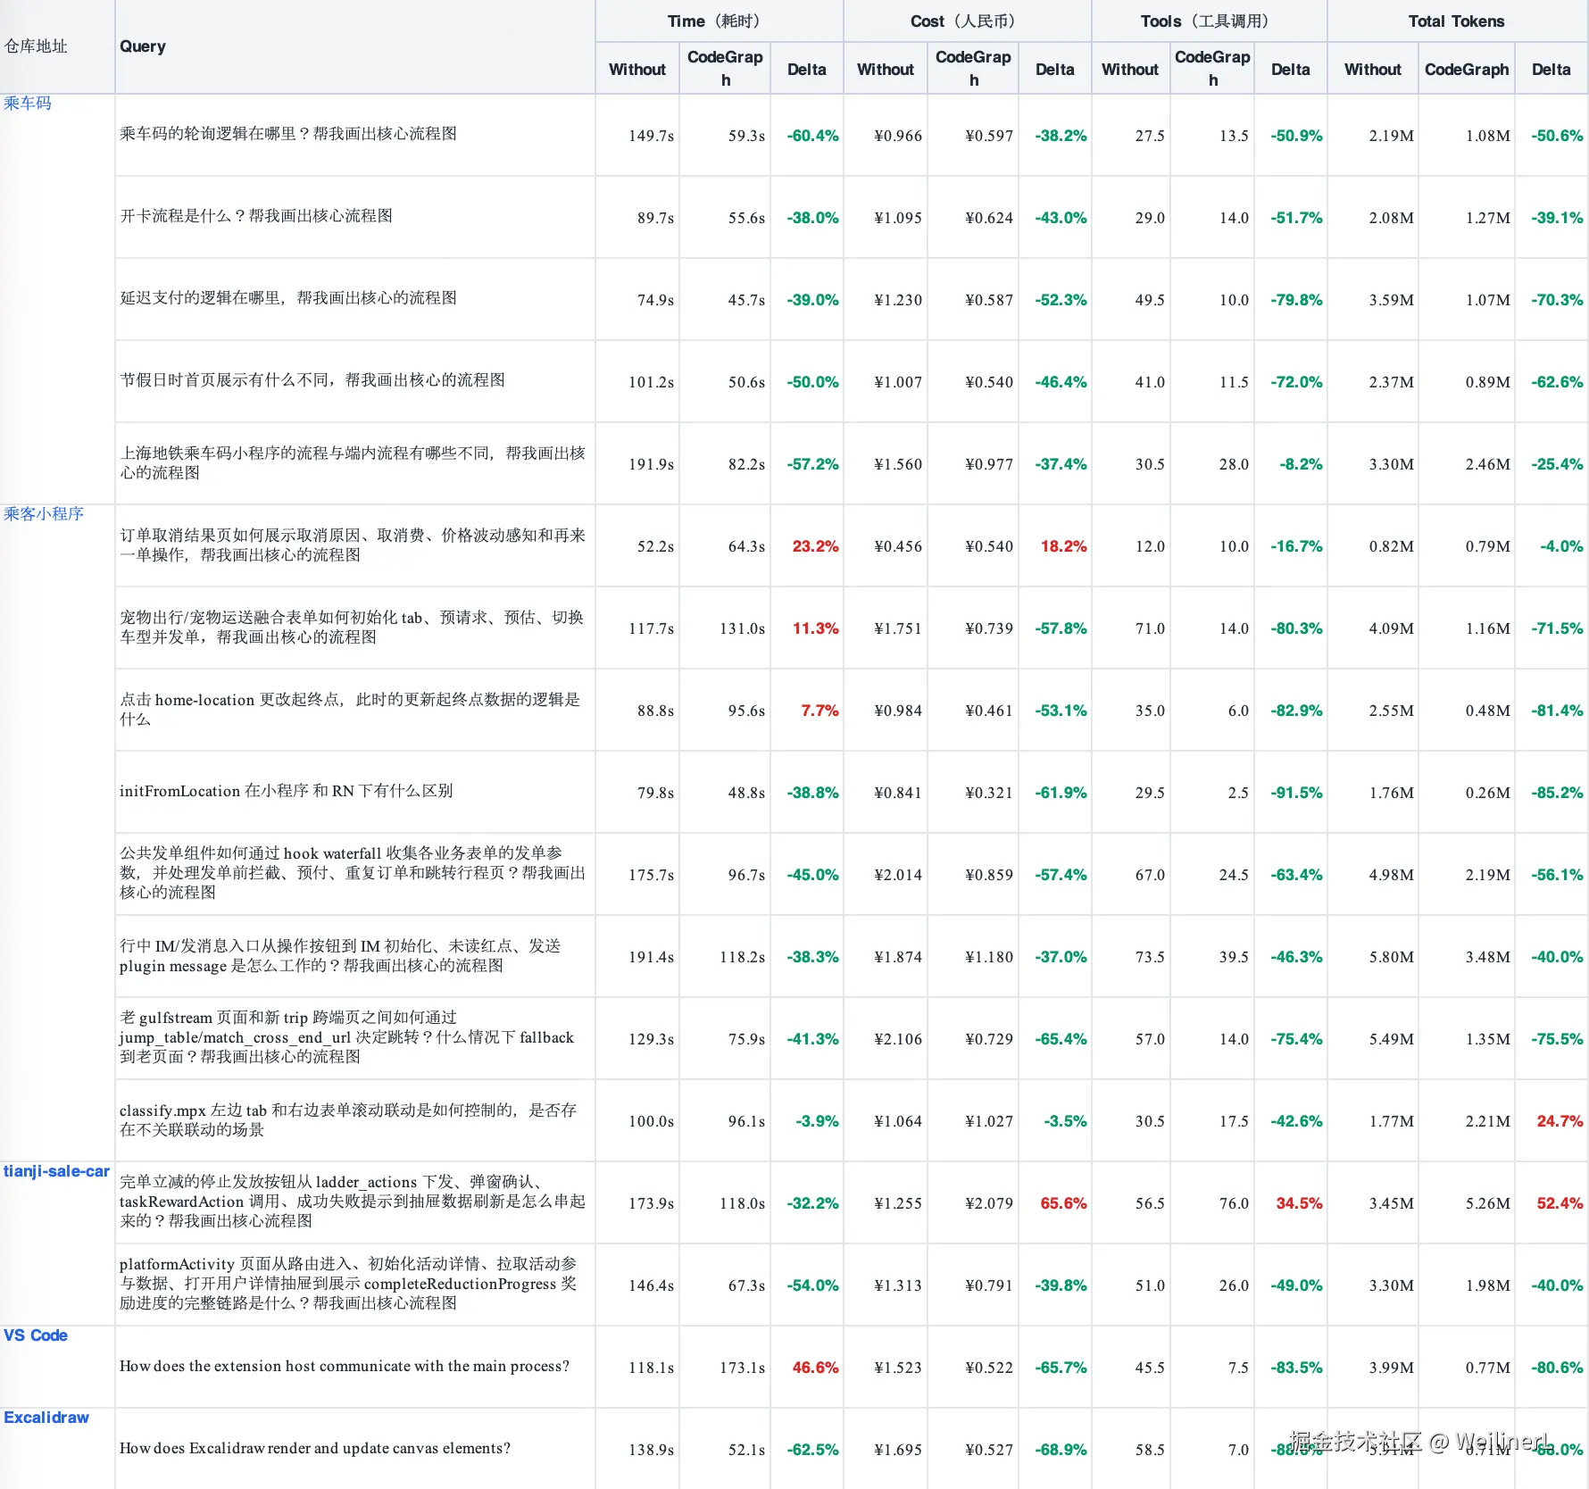Select the Excalidraw render canvas elements query

point(315,1449)
